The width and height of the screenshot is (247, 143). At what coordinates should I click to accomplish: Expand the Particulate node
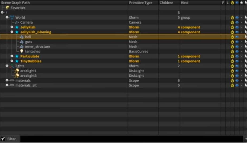12,56
